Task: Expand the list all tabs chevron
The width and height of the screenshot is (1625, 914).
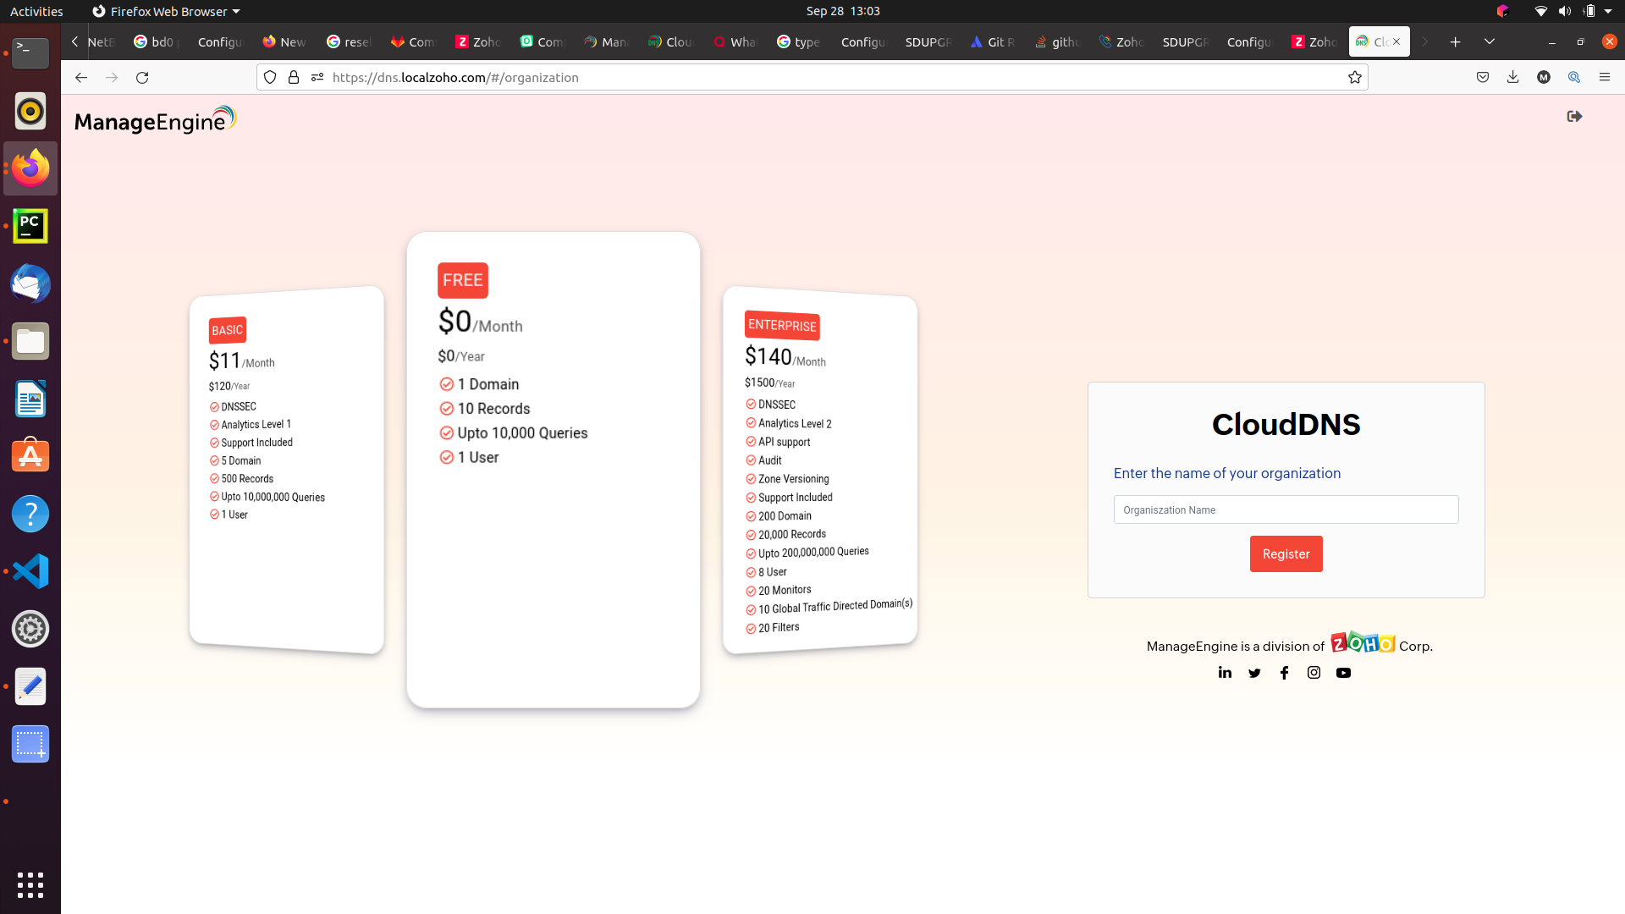Action: (x=1489, y=41)
